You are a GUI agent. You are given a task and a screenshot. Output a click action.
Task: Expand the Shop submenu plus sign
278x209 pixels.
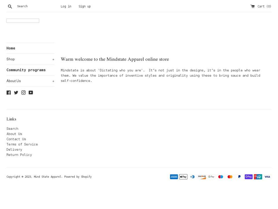53,60
